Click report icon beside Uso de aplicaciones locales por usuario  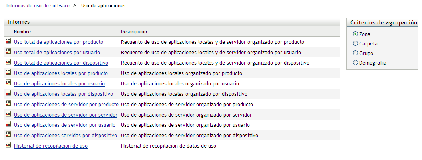click(8, 83)
